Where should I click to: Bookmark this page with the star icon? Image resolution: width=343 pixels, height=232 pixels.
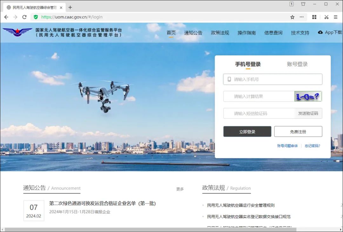click(x=292, y=17)
